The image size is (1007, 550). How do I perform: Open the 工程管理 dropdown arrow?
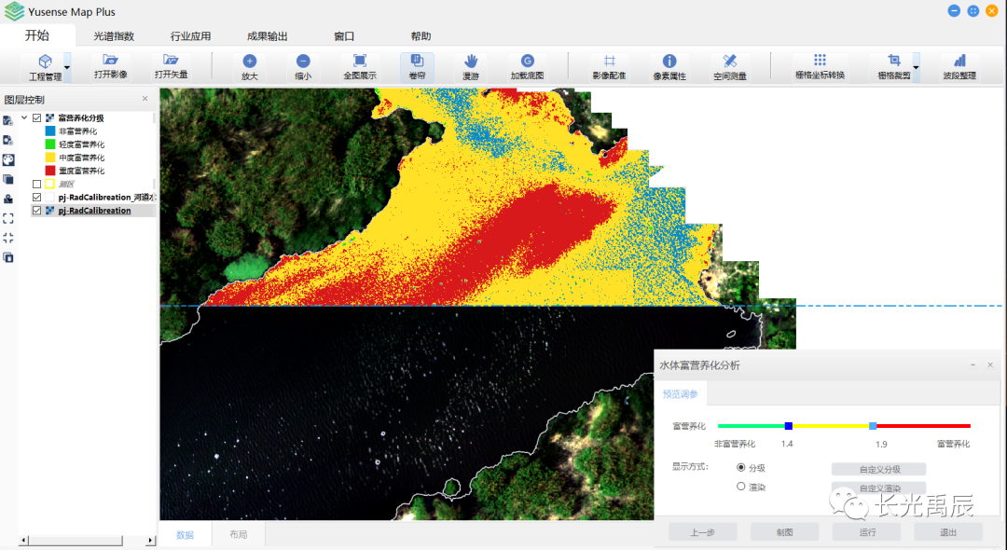click(67, 67)
